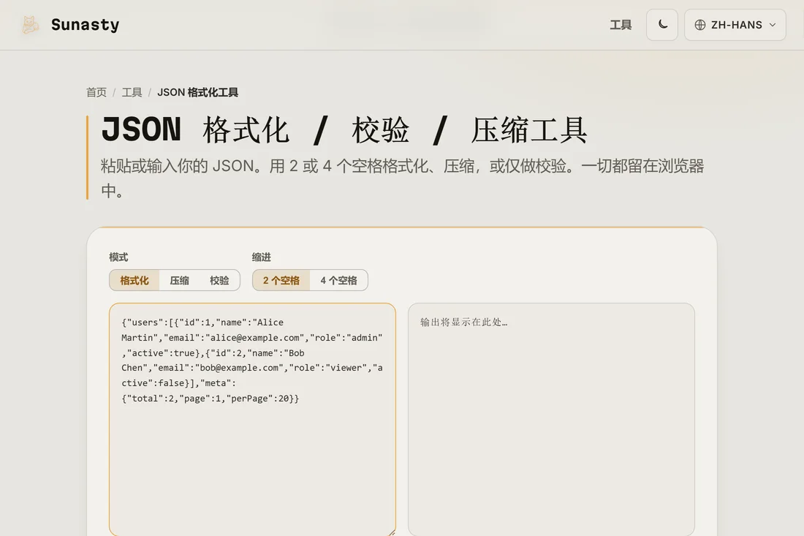Go to 首页 breadcrumb link
This screenshot has width=804, height=536.
tap(96, 92)
